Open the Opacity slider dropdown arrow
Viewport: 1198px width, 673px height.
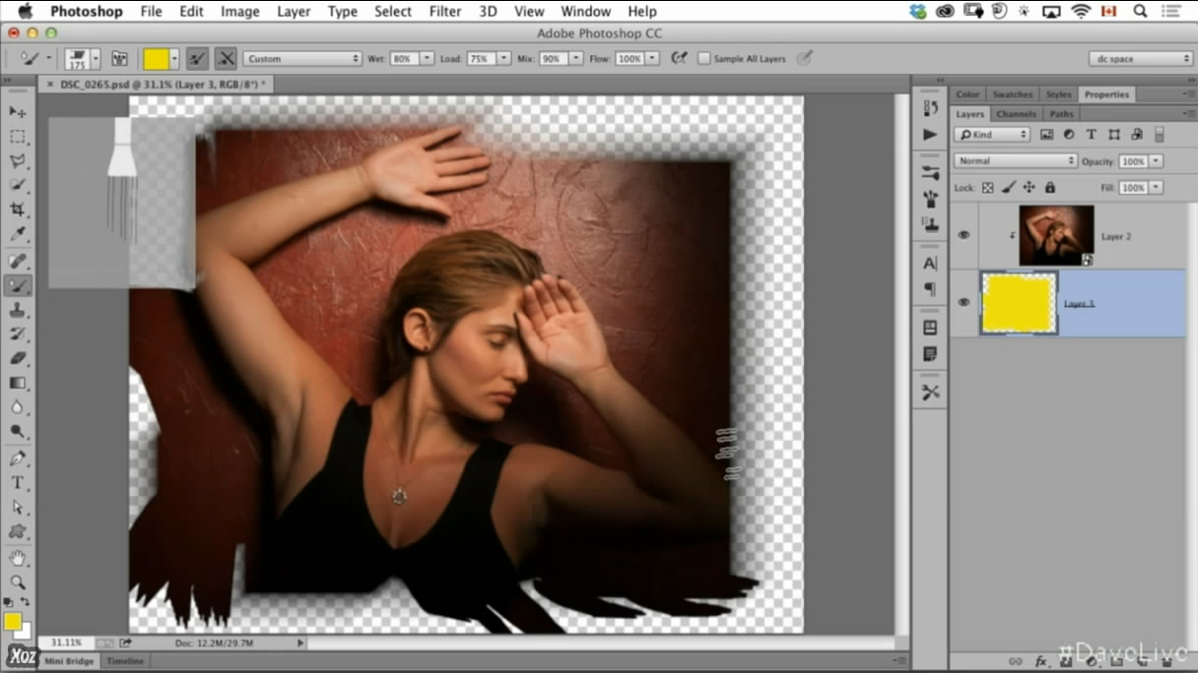[x=1156, y=161]
